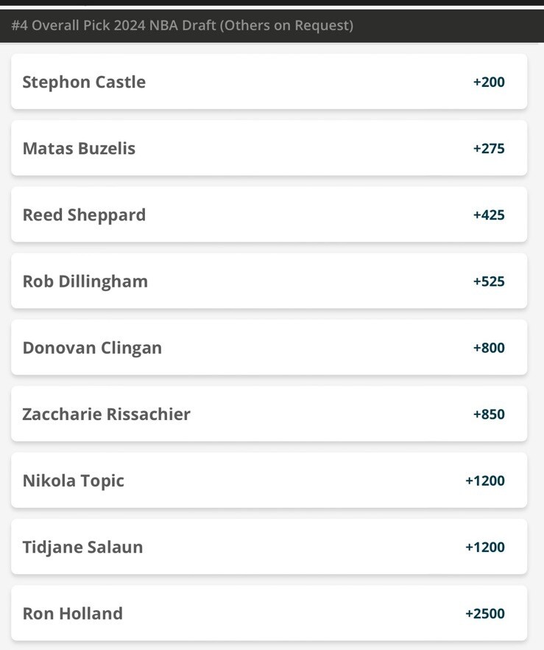Tap the +2500 odds for Ron Holland

tap(485, 613)
